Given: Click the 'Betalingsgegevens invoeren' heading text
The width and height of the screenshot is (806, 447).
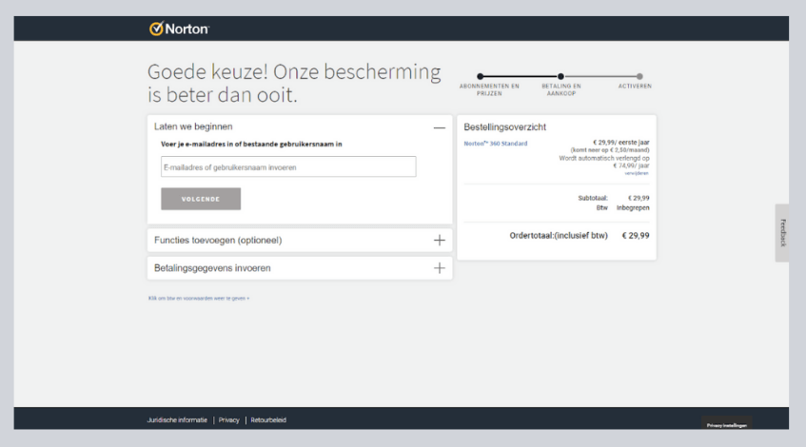Looking at the screenshot, I should (x=212, y=268).
